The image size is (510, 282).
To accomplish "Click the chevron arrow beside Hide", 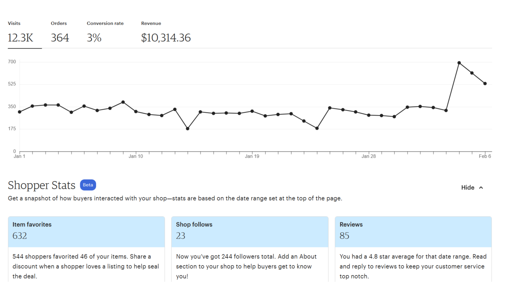I will point(481,188).
